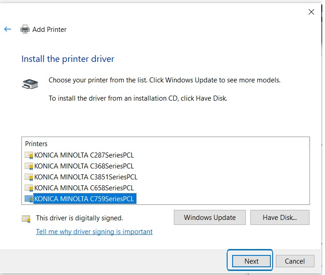325x275 pixels.
Task: Click the C3851SeriesPCL driver certificate icon
Action: [29, 177]
